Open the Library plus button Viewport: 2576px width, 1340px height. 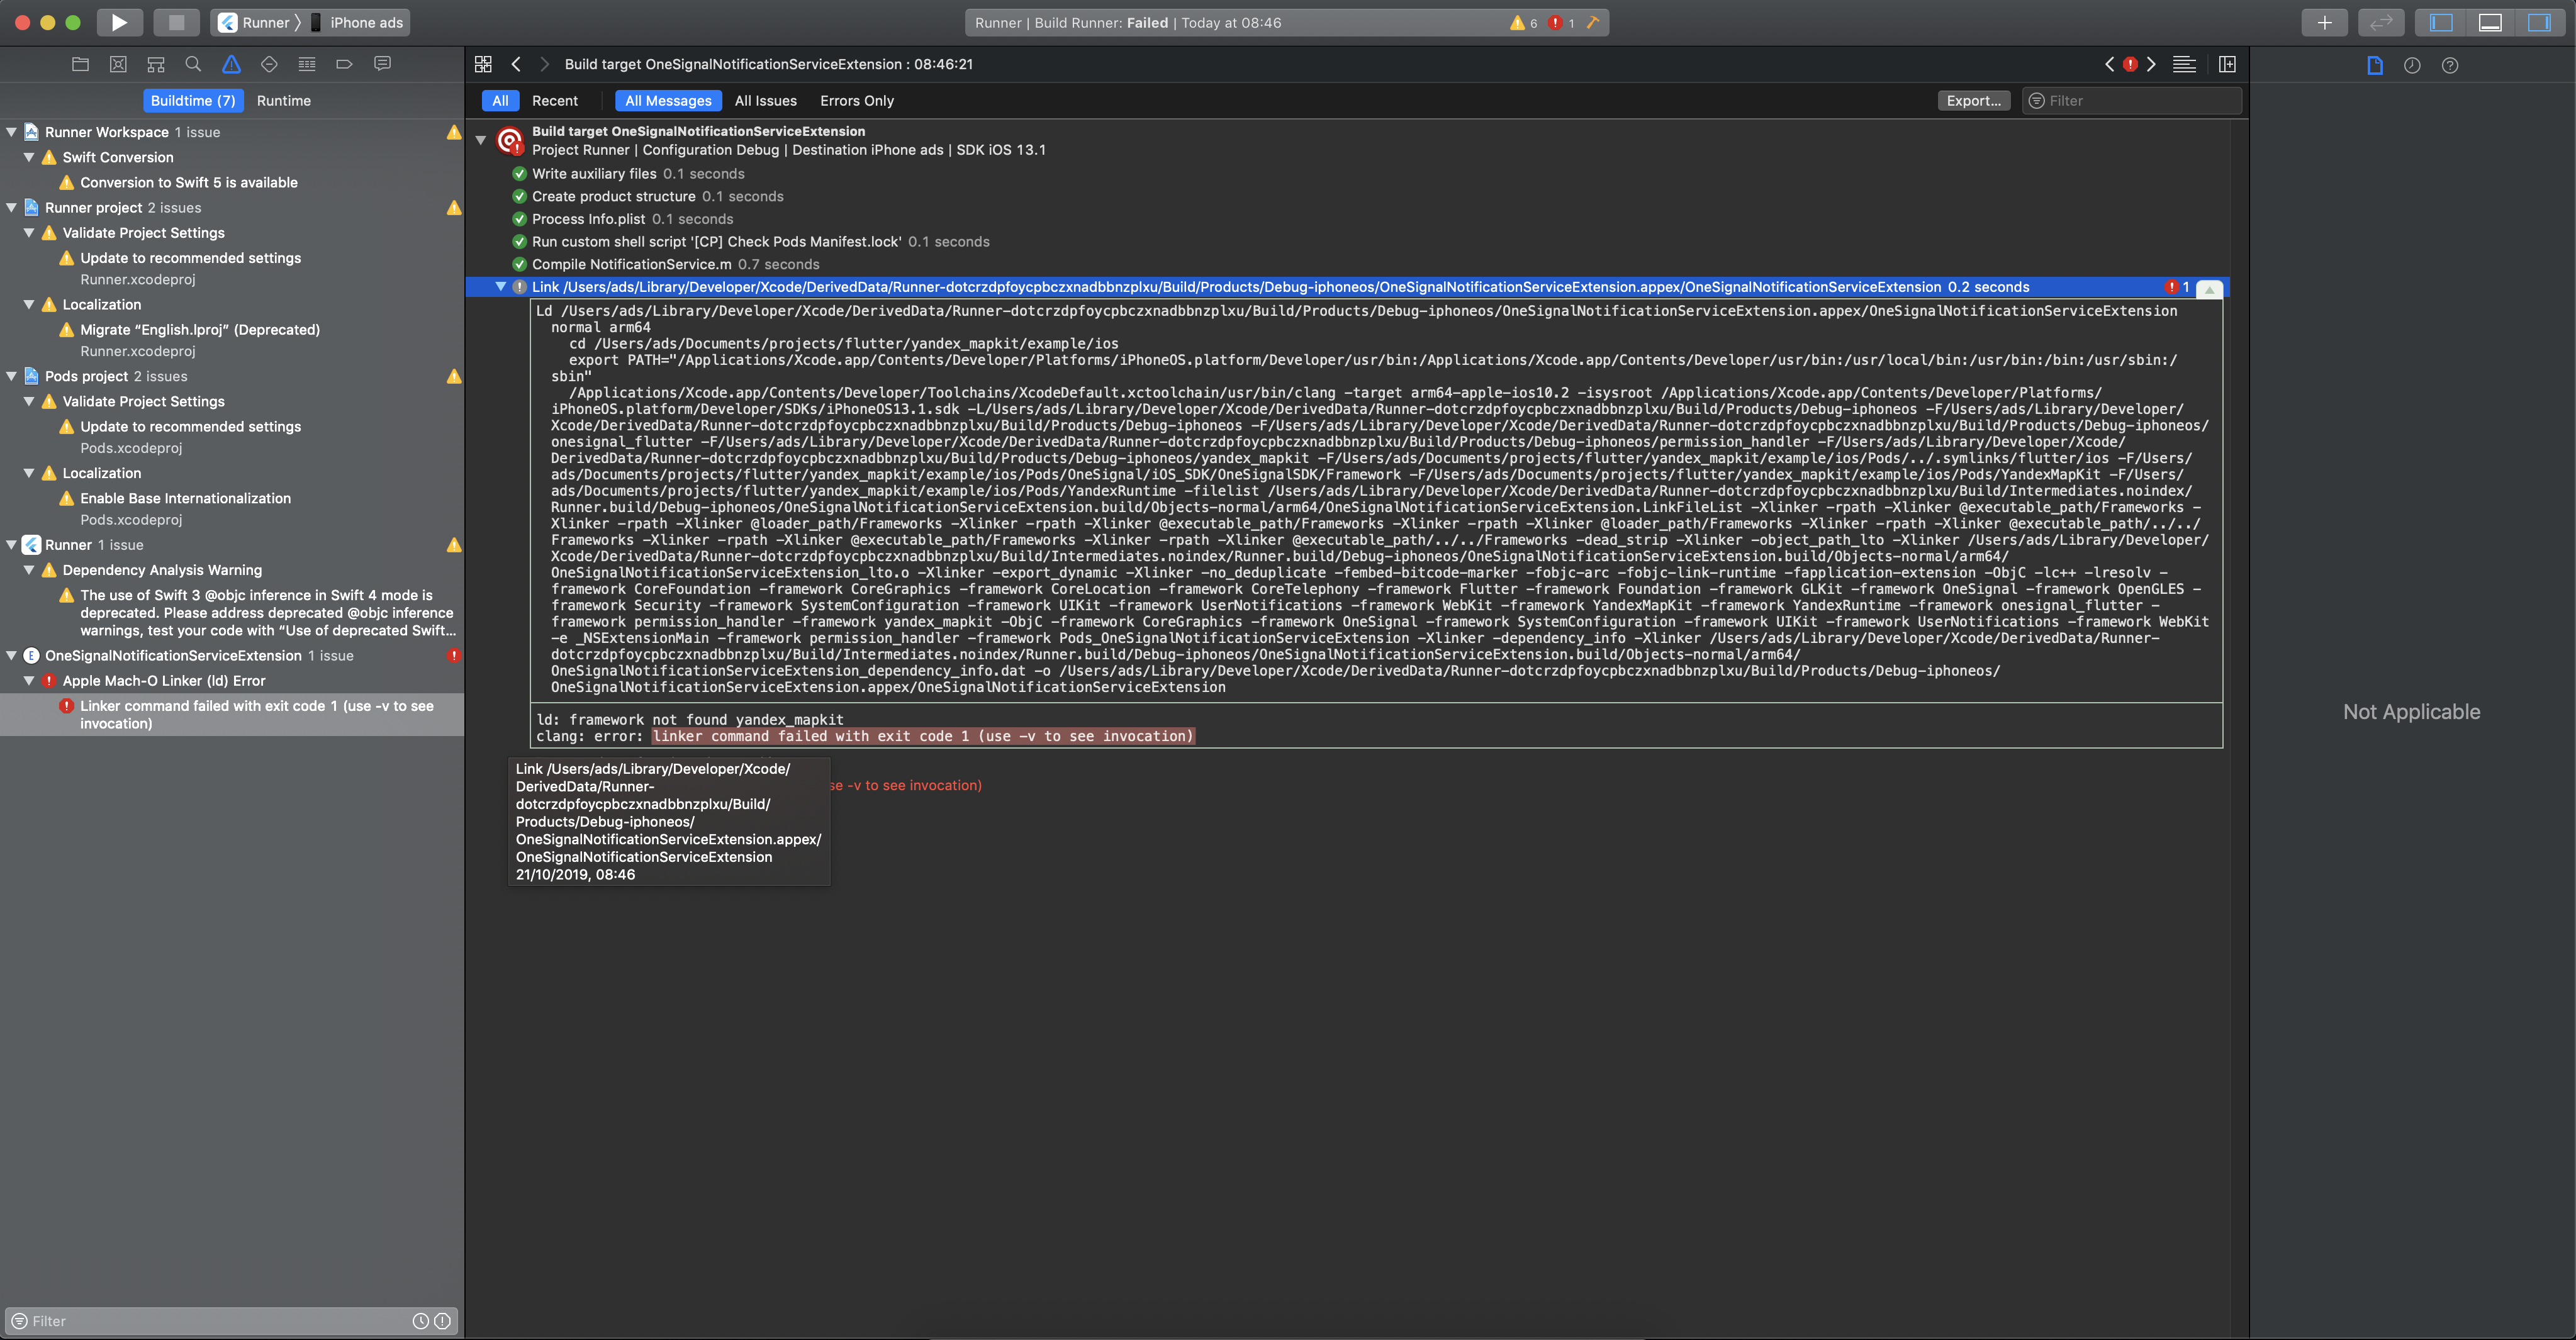coord(2324,22)
